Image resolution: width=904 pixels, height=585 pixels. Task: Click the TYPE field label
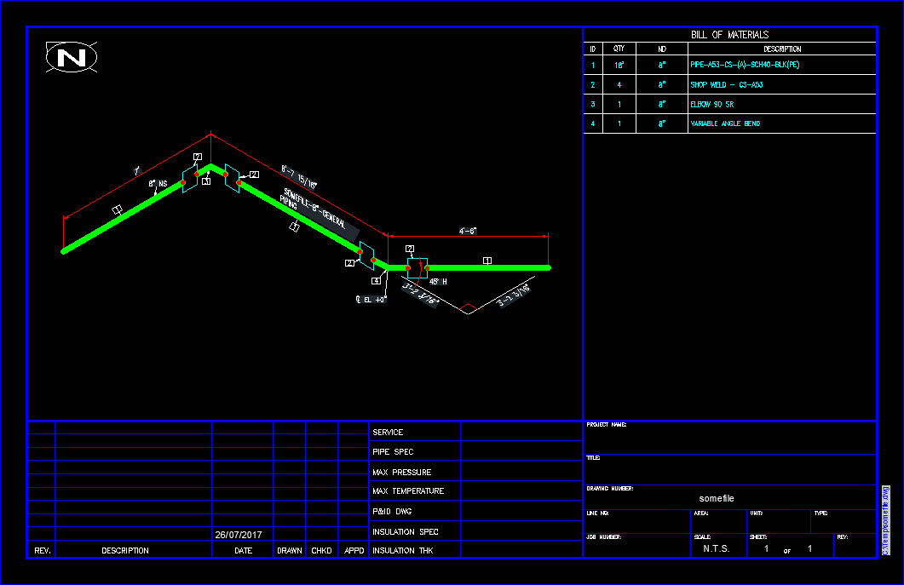tap(821, 513)
